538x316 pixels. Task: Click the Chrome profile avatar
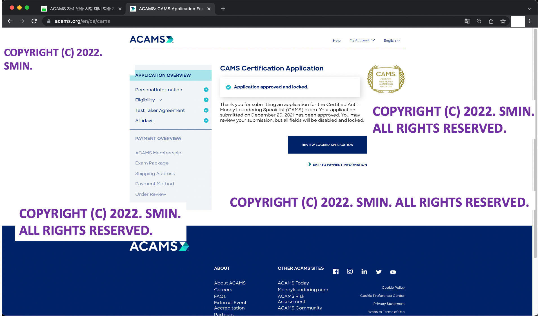(x=518, y=21)
